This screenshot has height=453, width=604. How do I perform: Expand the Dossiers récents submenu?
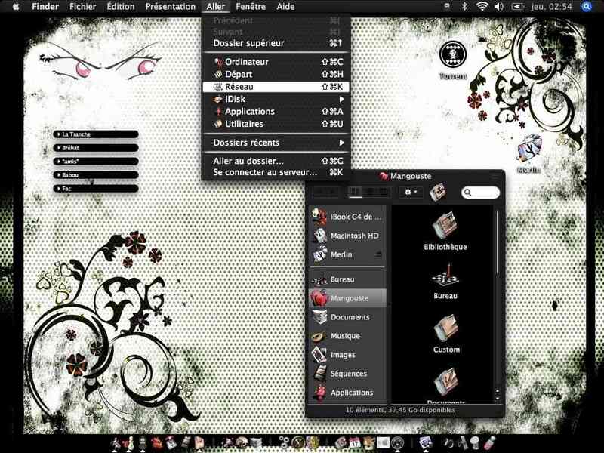click(x=276, y=143)
